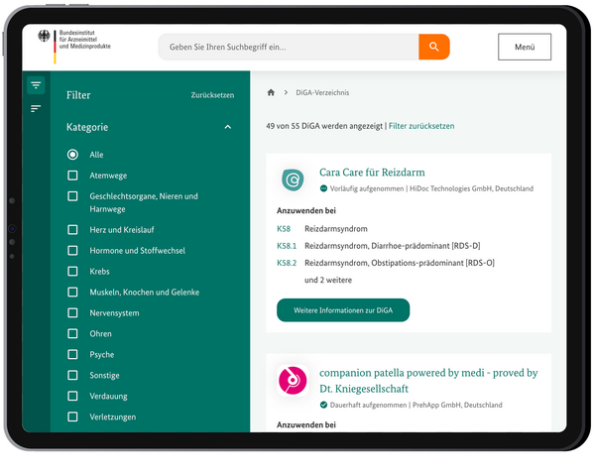Click the Bundesinstitut für Arzneimittel logo
Image resolution: width=595 pixels, height=475 pixels.
74,46
